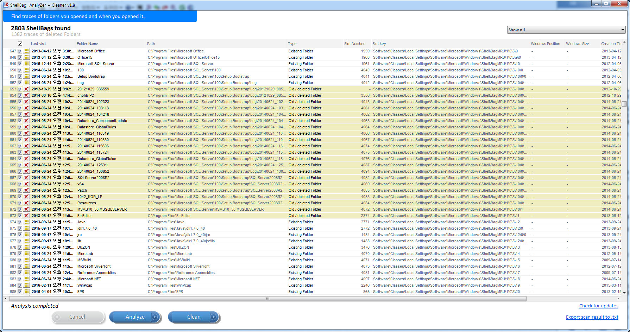630x332 pixels.
Task: Click the folder icon in Java row 674
Action: coord(27,222)
